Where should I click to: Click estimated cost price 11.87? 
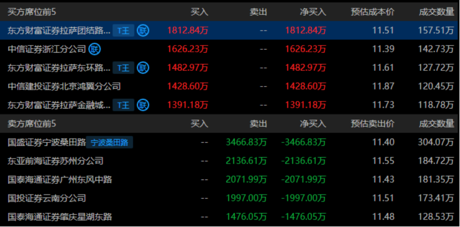click(384, 86)
